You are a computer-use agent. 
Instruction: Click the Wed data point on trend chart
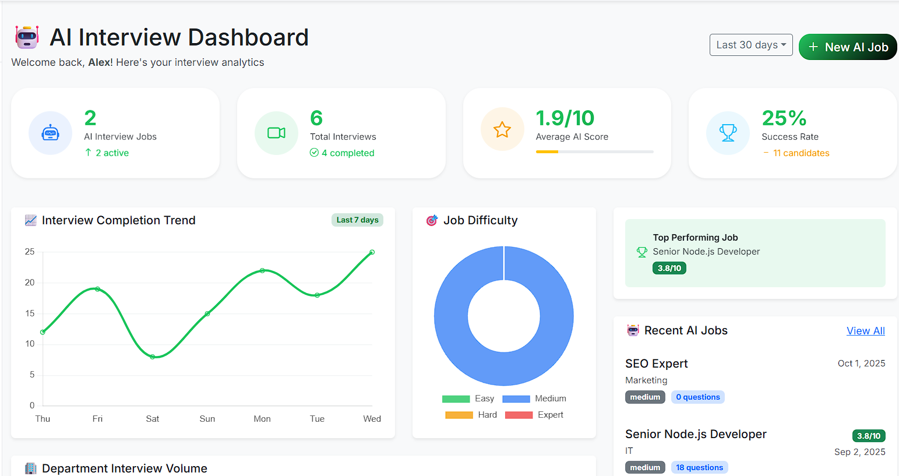372,252
